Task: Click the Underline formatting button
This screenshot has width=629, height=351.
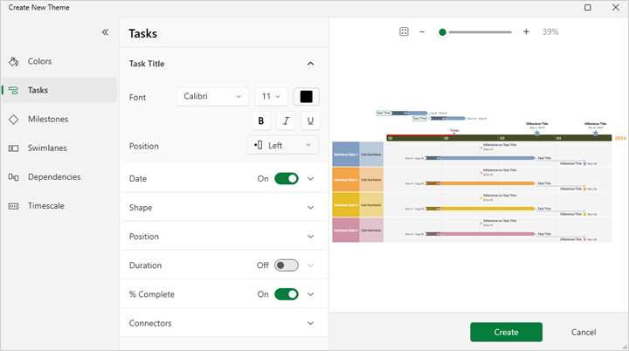Action: click(x=310, y=121)
